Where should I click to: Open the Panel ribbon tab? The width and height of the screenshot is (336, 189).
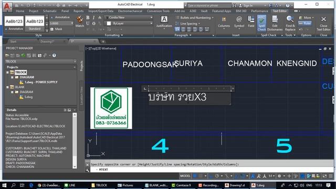[x=65, y=11]
